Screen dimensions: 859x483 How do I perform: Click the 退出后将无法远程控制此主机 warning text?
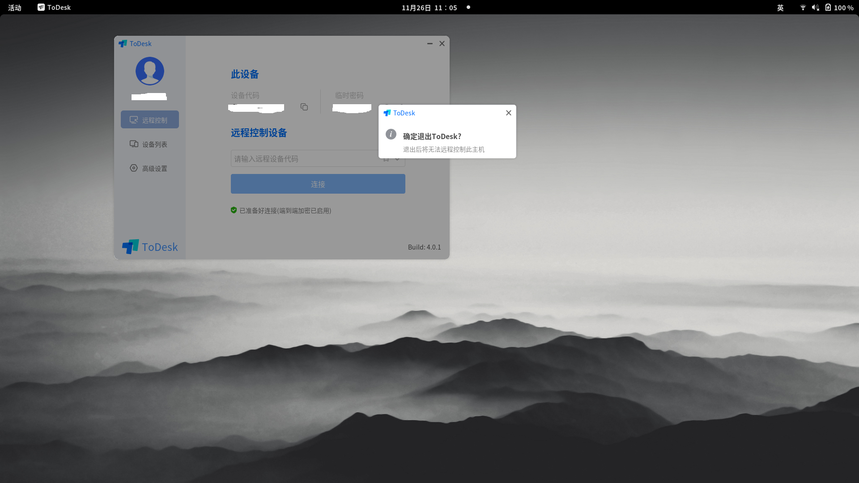tap(444, 149)
